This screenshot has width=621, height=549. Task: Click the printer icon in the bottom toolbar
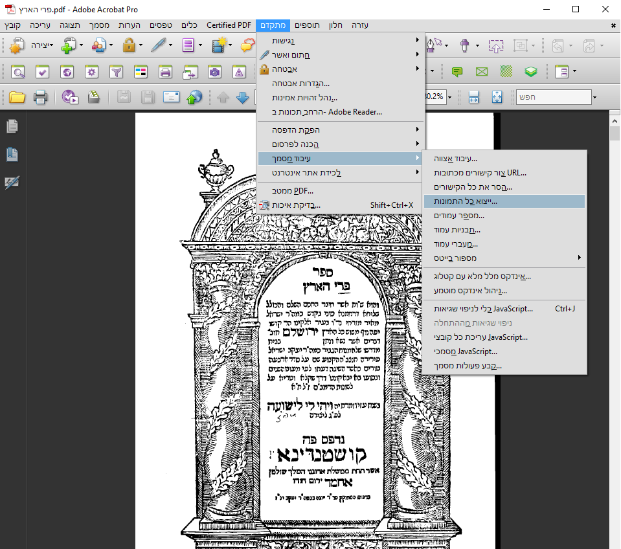click(x=41, y=97)
